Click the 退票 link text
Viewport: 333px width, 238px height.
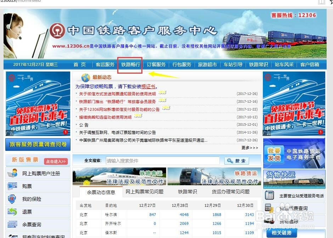tap(27, 212)
